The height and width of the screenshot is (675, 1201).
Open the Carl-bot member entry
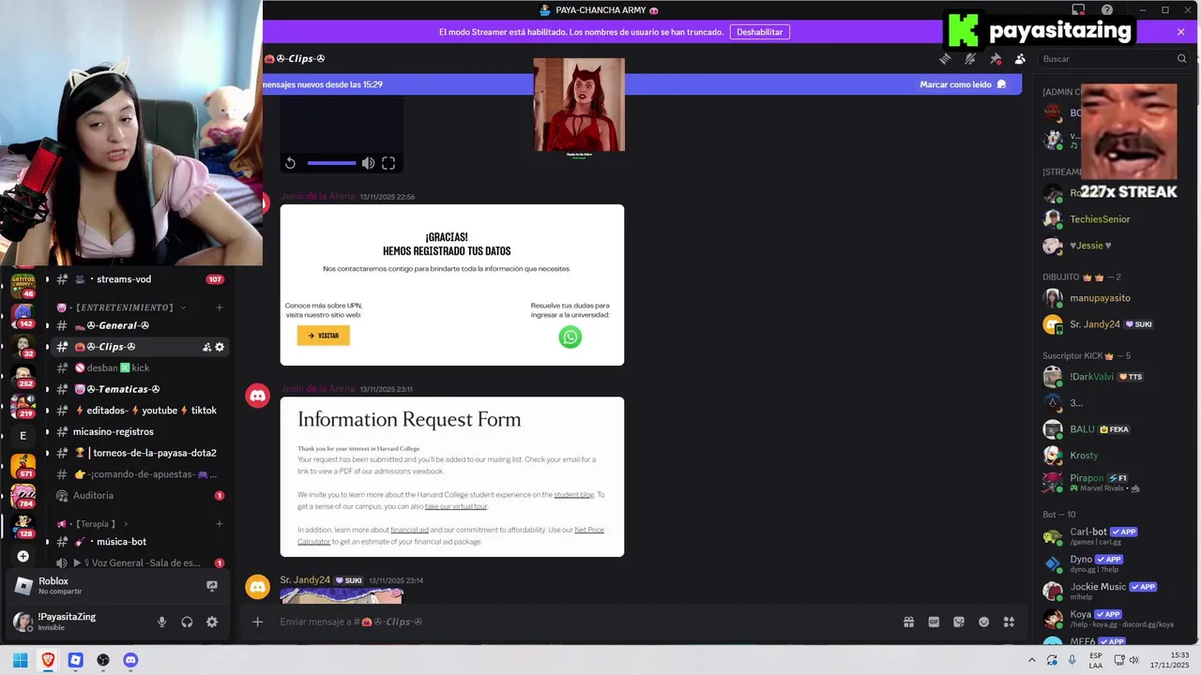1114,536
